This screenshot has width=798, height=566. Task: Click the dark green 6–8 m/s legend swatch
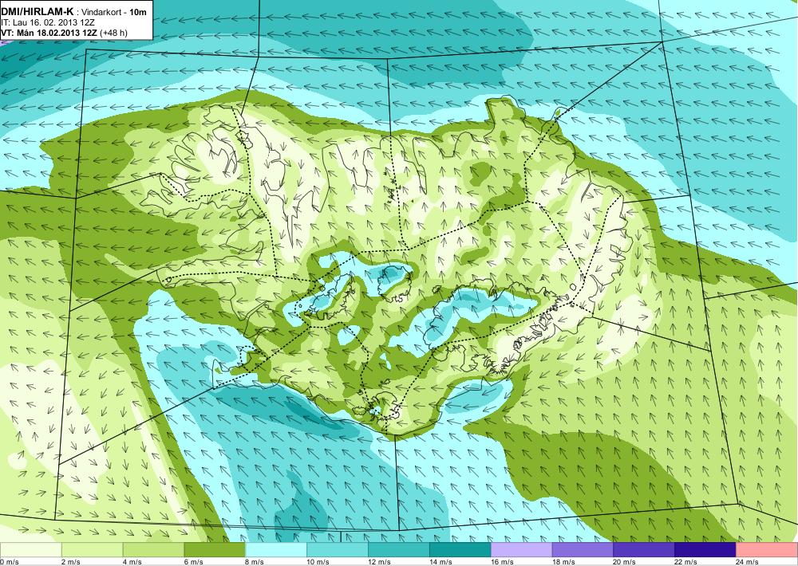[215, 550]
